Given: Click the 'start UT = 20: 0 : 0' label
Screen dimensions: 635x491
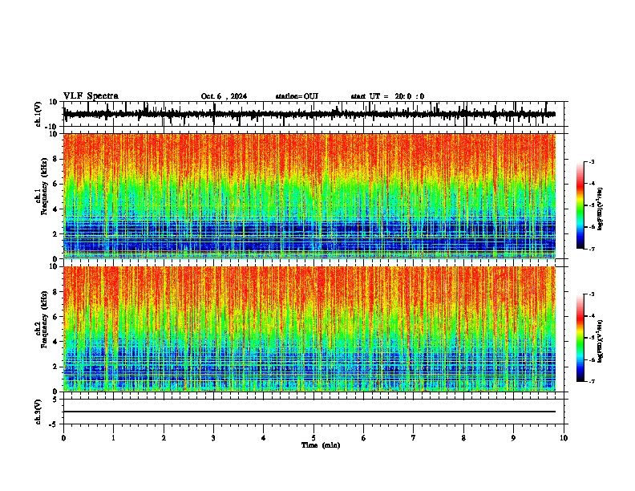Looking at the screenshot, I should coord(387,96).
